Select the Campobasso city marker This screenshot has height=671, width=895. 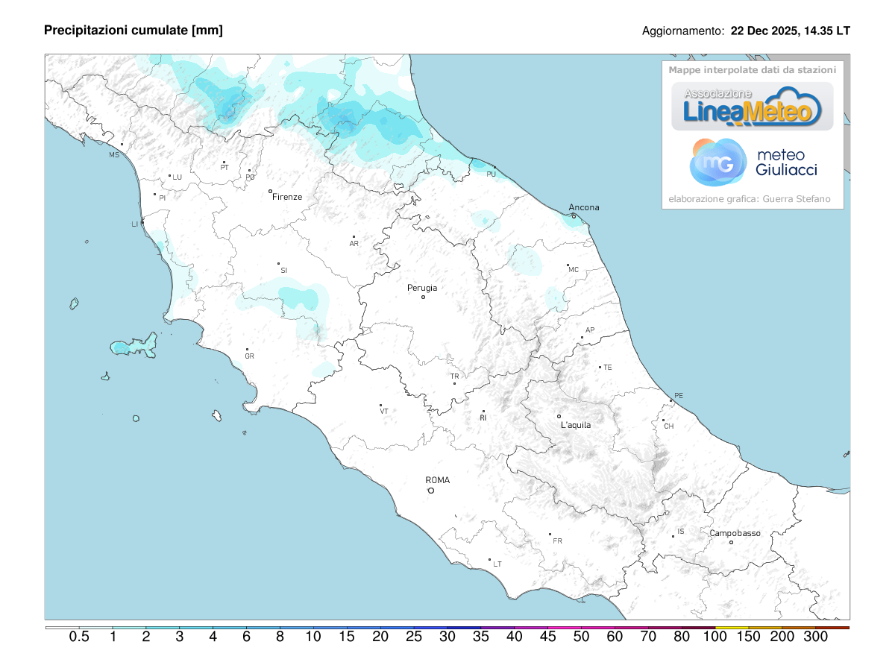(732, 541)
